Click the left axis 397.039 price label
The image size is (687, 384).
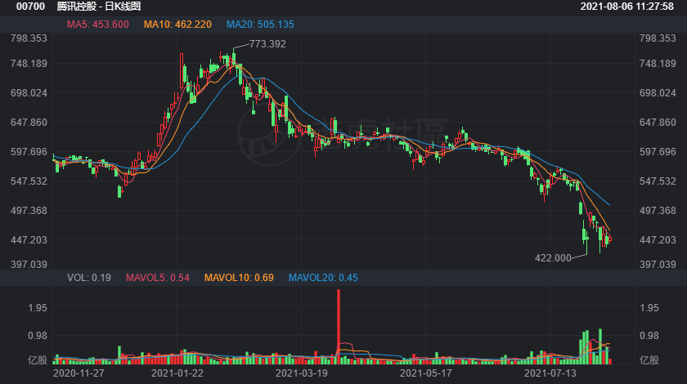[29, 264]
